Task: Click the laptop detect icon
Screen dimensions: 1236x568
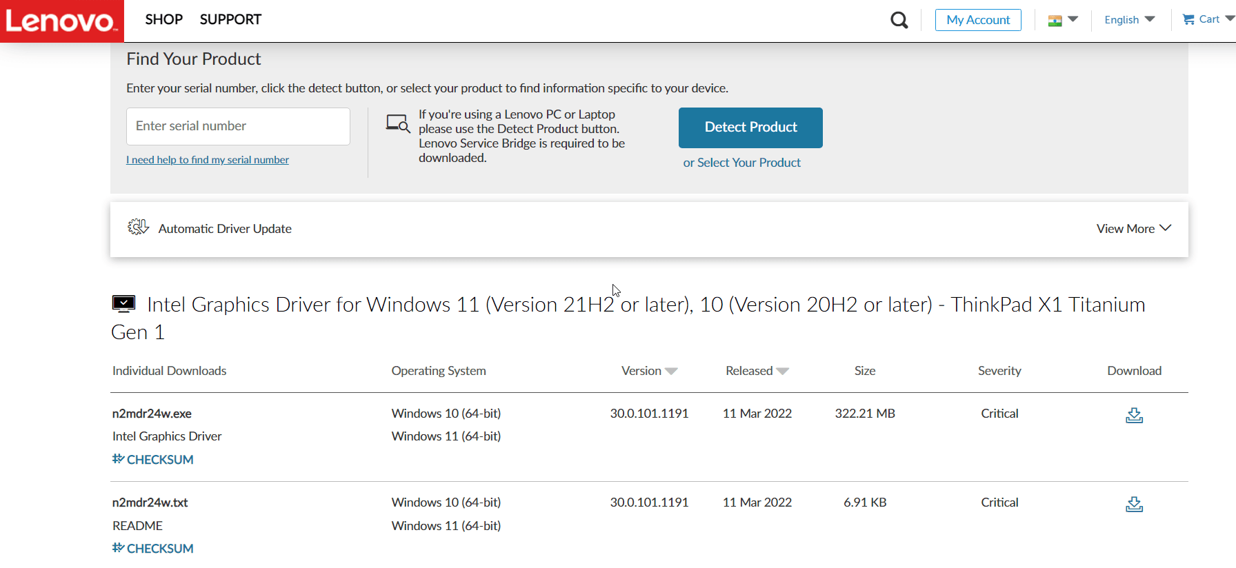Action: coord(398,124)
